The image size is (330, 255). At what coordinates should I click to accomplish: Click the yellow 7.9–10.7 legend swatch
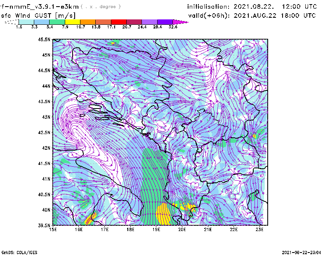[73, 22]
